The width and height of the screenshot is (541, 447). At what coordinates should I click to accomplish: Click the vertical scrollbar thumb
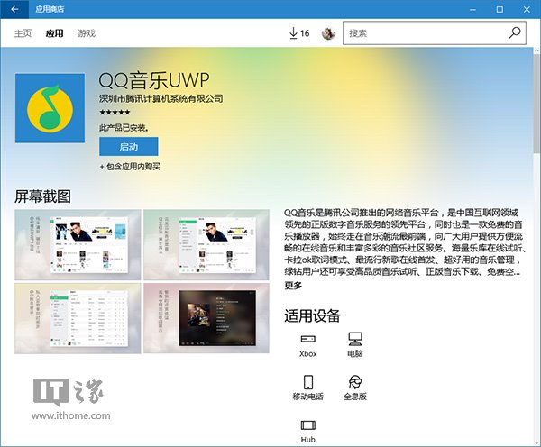pos(536,104)
